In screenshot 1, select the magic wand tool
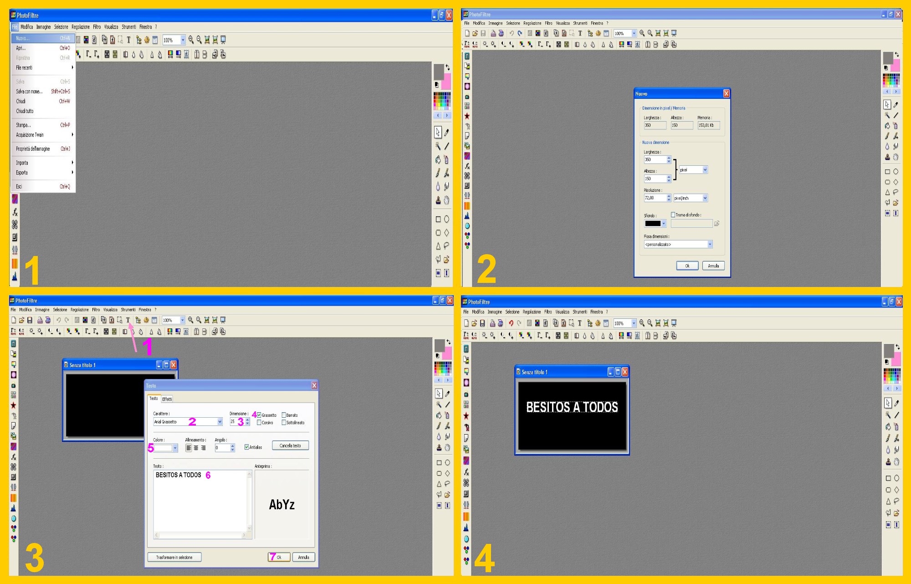 [438, 146]
